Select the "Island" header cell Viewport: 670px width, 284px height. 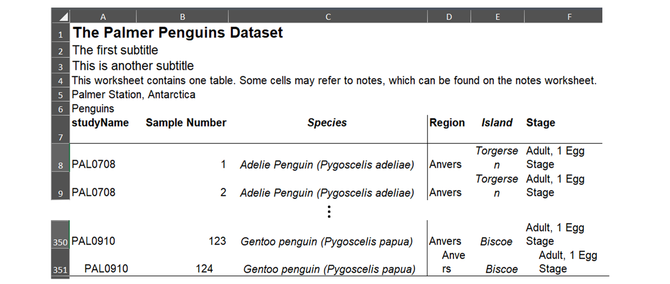497,123
